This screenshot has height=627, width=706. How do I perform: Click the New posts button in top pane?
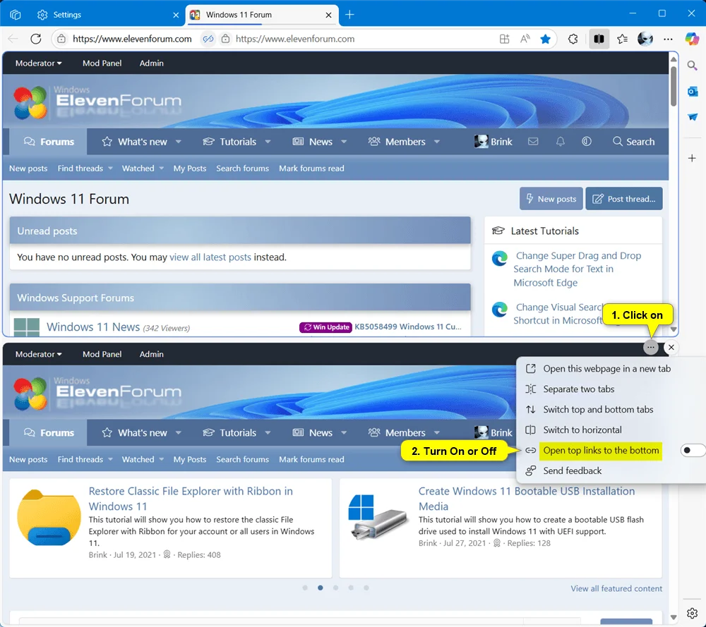551,199
